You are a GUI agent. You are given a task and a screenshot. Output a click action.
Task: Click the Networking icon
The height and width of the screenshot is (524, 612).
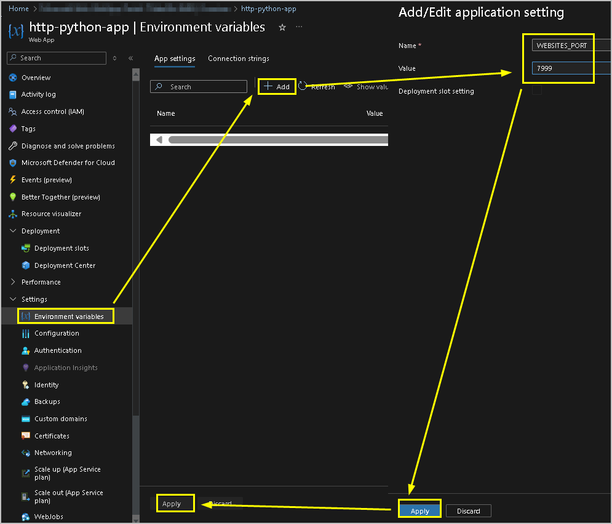[x=26, y=453]
